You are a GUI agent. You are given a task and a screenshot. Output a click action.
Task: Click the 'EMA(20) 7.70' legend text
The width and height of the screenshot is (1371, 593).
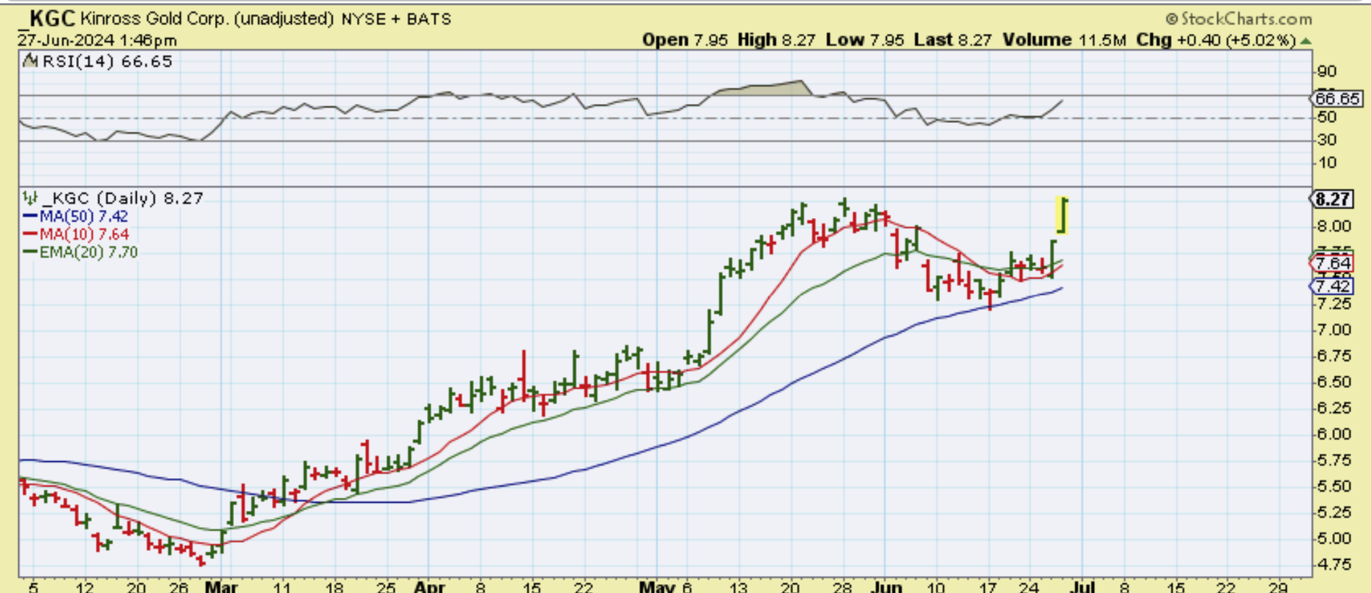tap(88, 252)
